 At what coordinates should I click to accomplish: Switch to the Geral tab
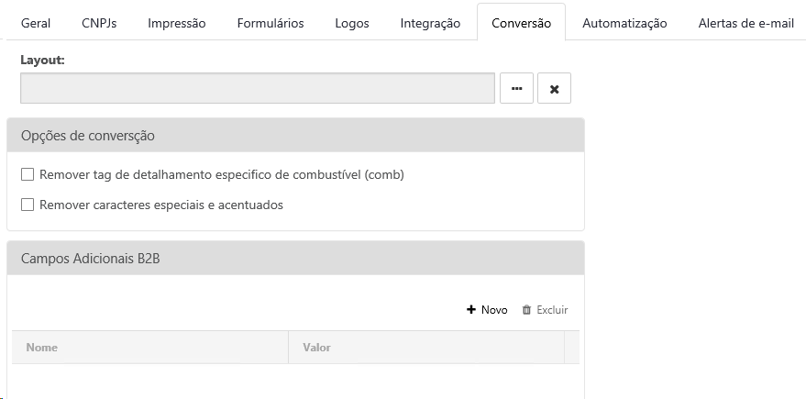35,23
